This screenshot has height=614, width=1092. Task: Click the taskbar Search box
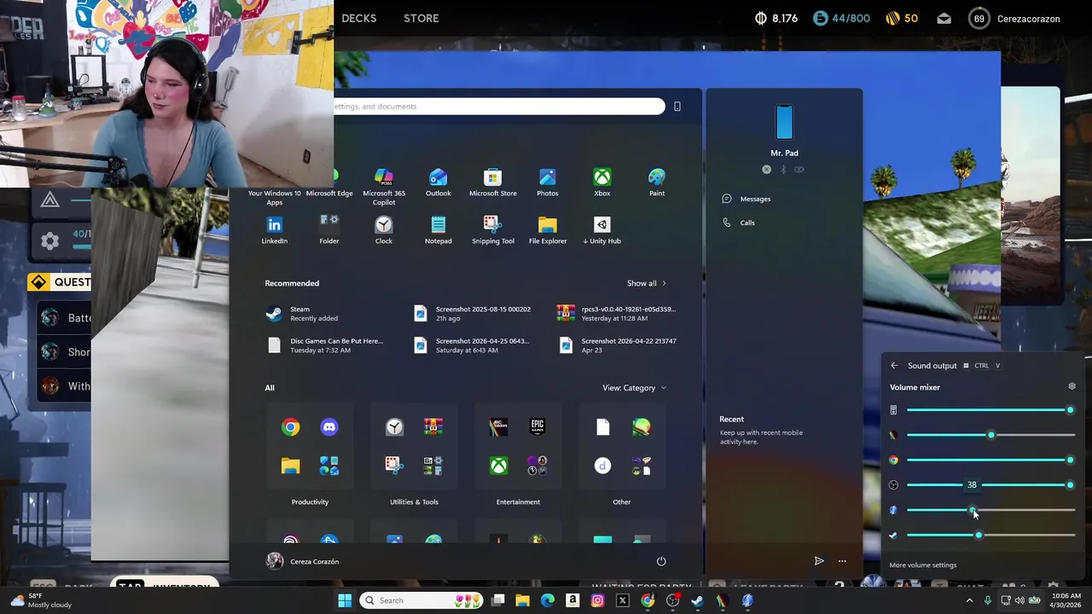[x=422, y=600]
